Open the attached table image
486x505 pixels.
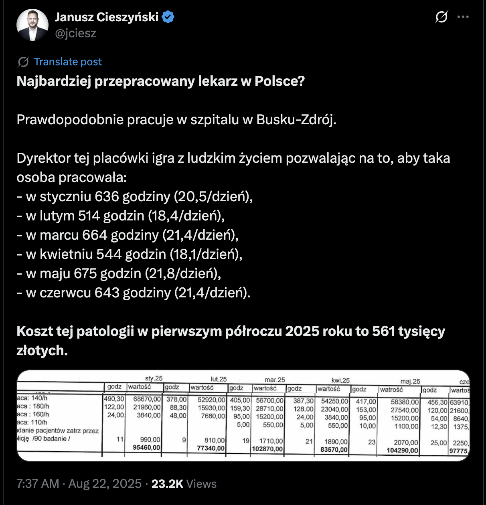pos(243,415)
